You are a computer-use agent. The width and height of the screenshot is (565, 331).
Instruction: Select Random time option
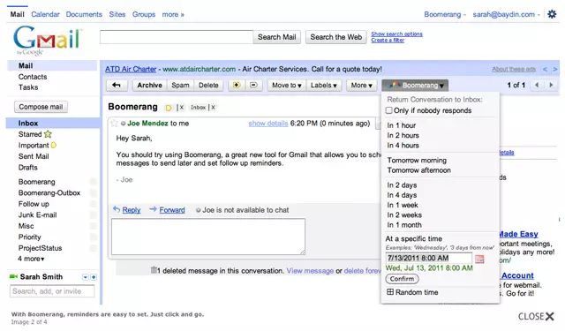click(412, 292)
